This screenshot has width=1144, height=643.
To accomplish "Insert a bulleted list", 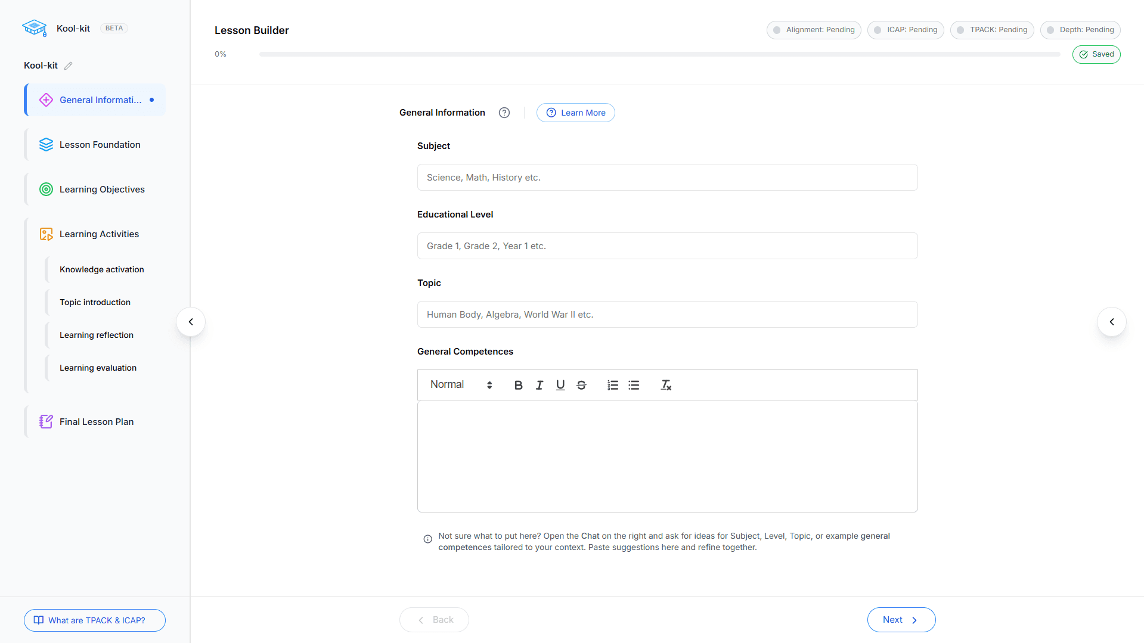I will [634, 385].
